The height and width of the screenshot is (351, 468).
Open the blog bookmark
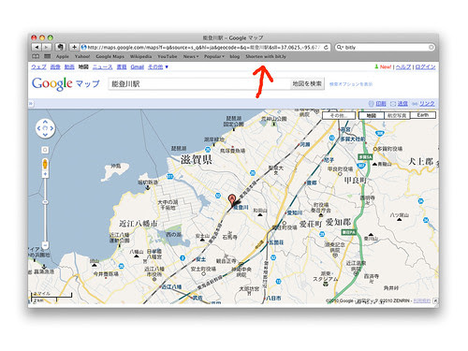pos(235,56)
